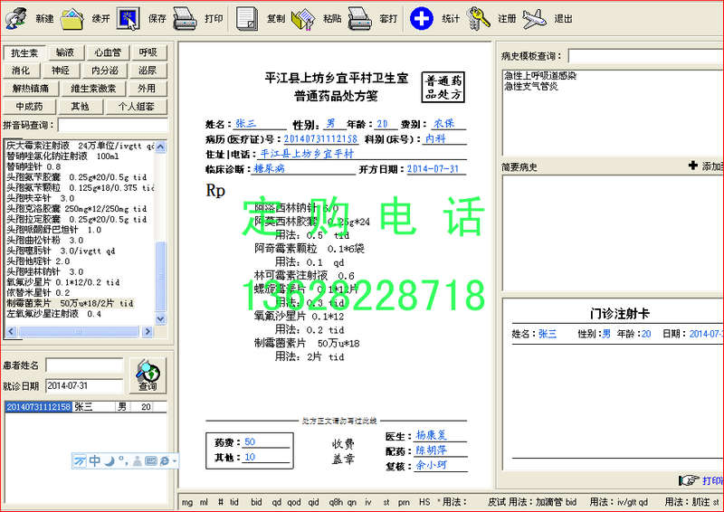Click the person icon on IME bar
This screenshot has height=512, width=724.
(138, 460)
